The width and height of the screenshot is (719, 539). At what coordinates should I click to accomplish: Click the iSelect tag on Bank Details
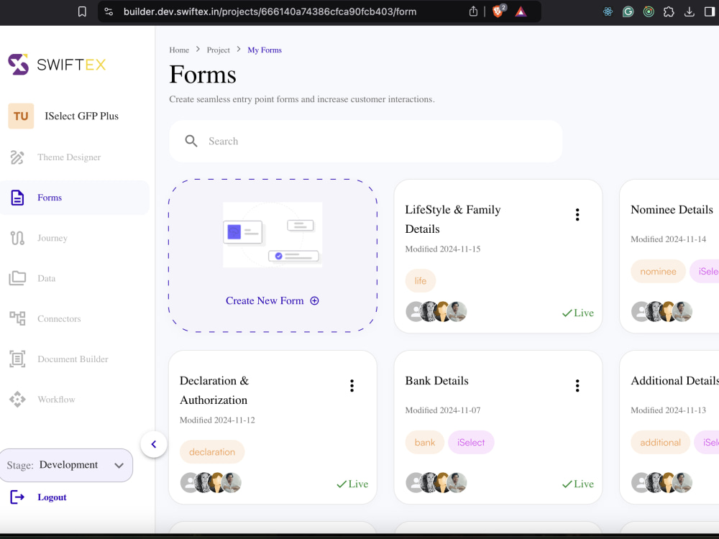pos(471,442)
